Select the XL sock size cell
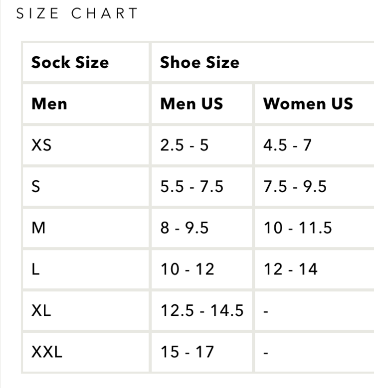 pos(41,310)
